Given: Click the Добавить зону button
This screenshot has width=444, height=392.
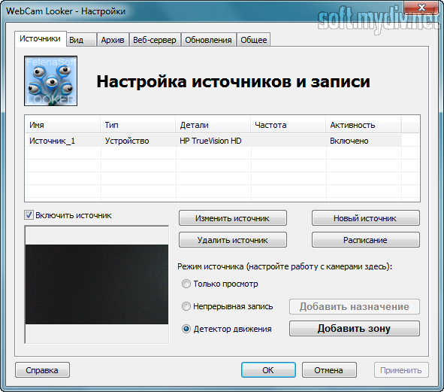Looking at the screenshot, I should [x=355, y=329].
